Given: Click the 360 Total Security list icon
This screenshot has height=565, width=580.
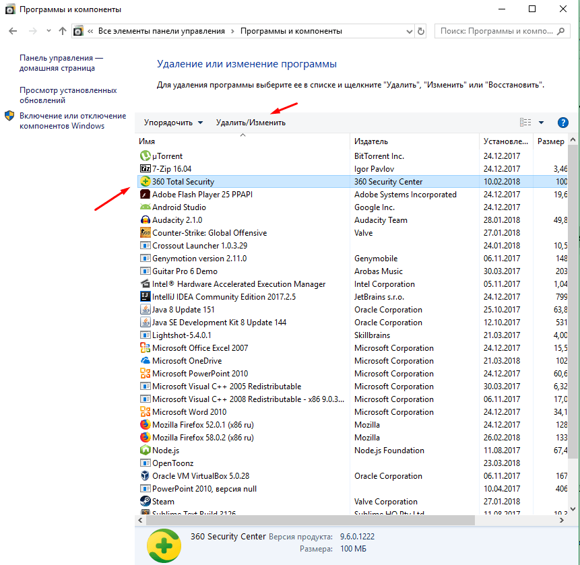Looking at the screenshot, I should (145, 182).
